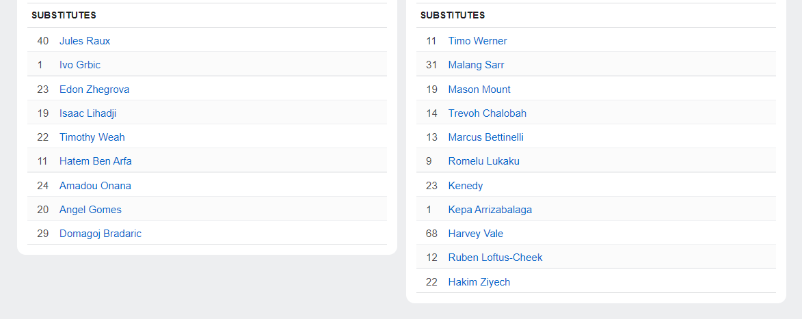Open Hakim Ziyech's player page
This screenshot has width=802, height=319.
point(479,282)
